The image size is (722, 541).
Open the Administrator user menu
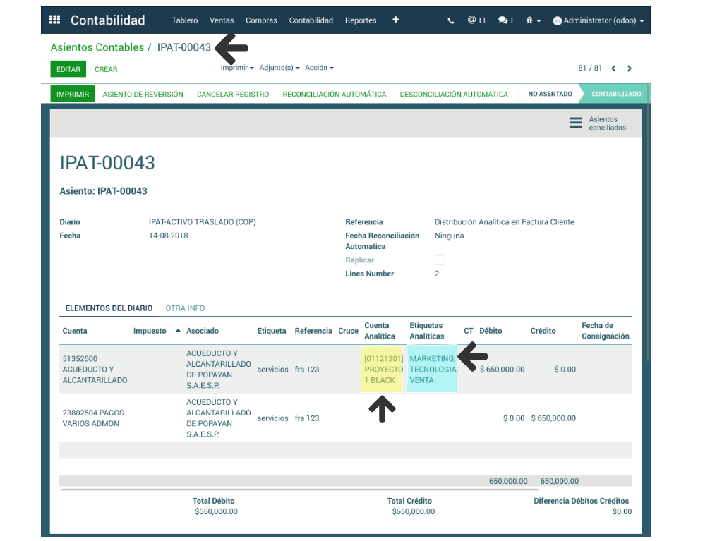tap(598, 20)
